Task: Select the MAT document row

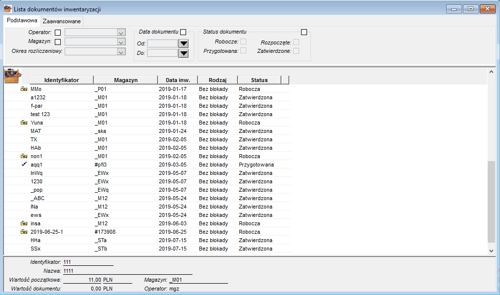Action: pos(148,131)
